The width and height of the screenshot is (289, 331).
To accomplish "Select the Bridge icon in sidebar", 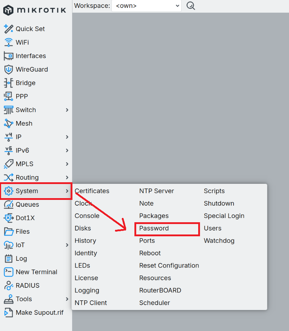I will click(8, 83).
